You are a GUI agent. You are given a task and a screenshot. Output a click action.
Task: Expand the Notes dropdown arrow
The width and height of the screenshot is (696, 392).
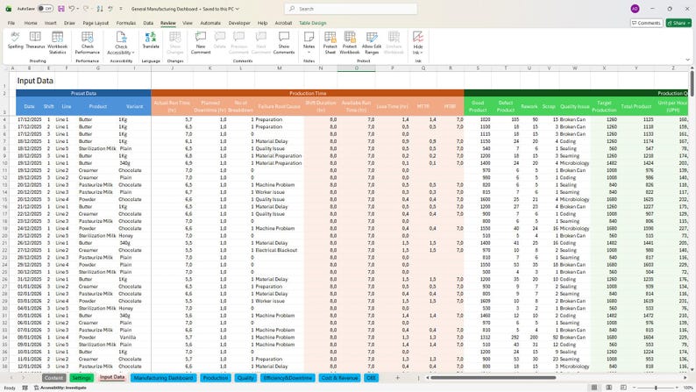pos(309,53)
